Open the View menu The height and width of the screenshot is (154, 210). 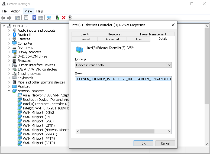tap(28, 11)
